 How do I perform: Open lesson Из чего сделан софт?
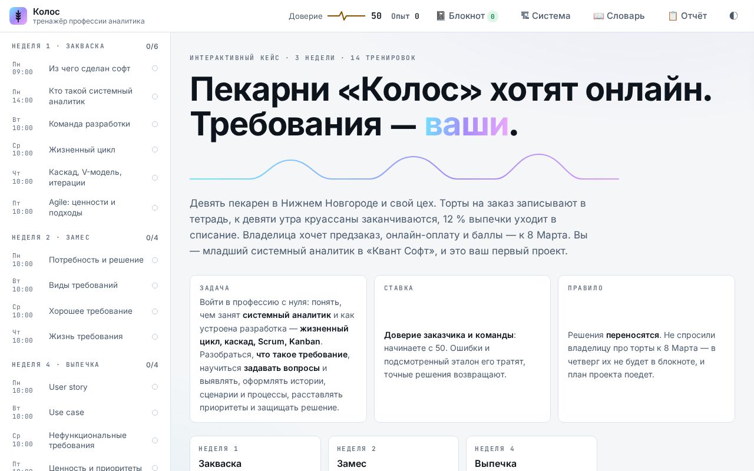pos(85,68)
